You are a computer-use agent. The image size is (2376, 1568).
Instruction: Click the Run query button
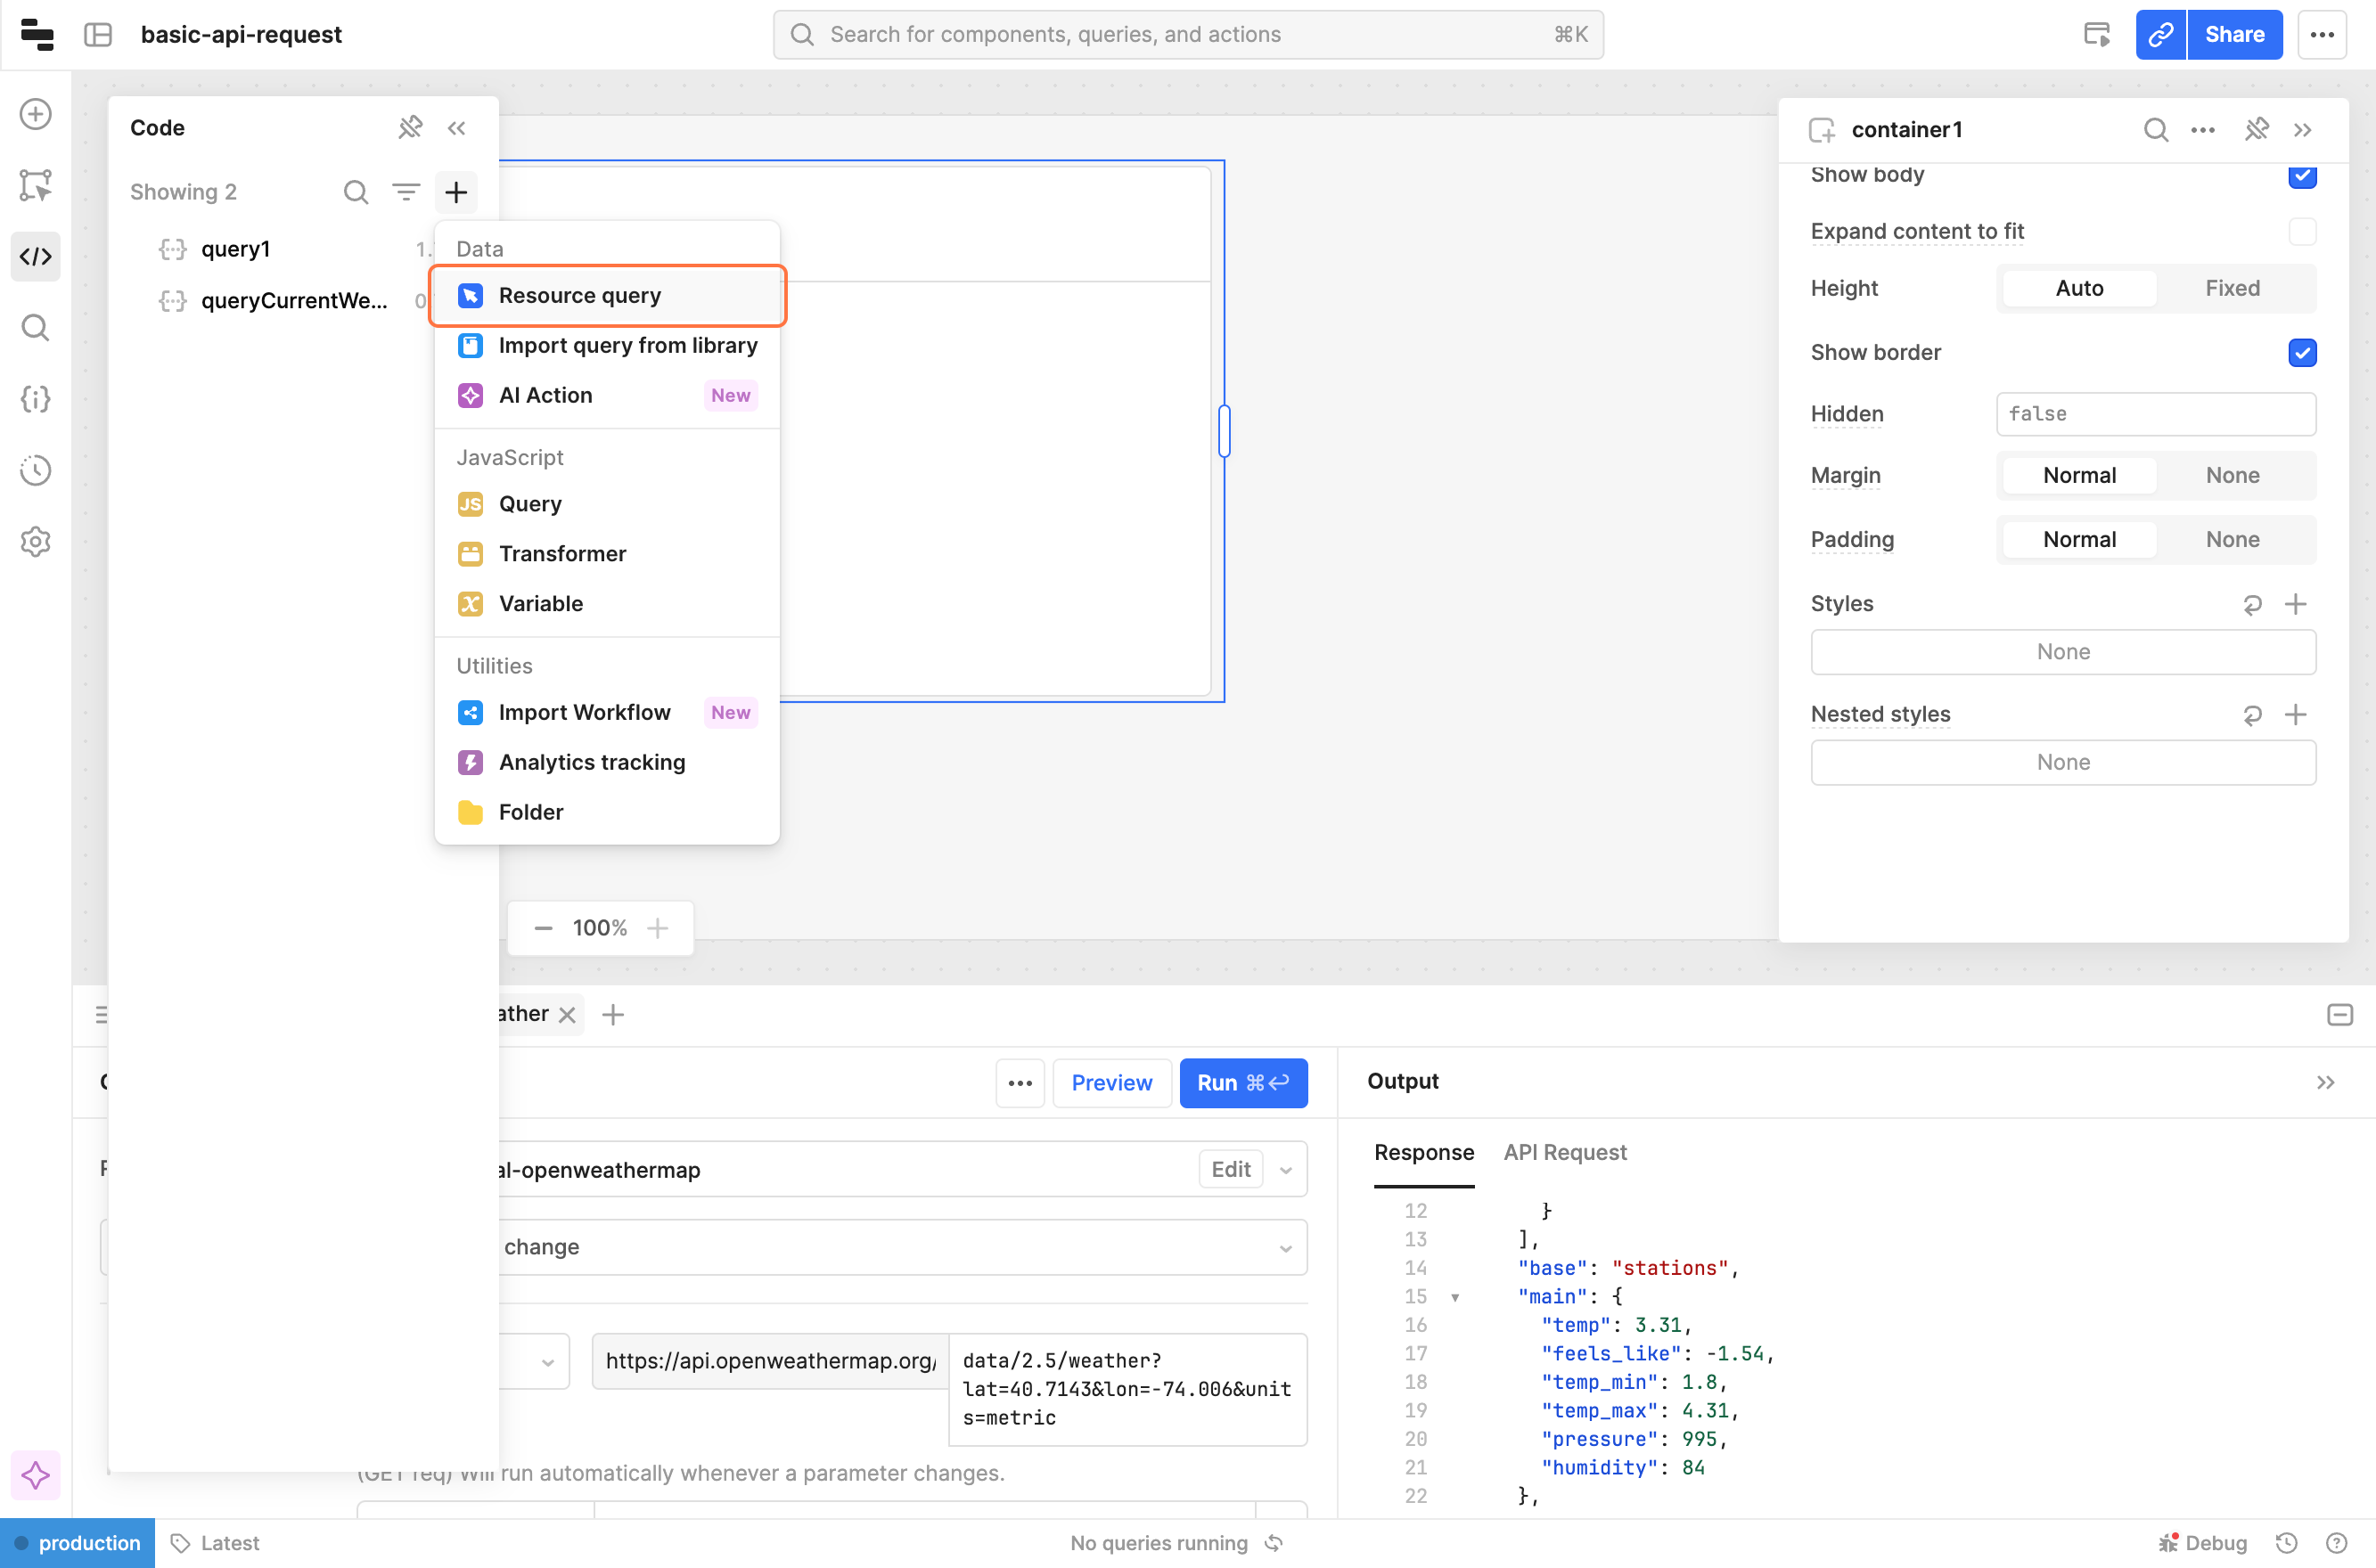(x=1242, y=1082)
